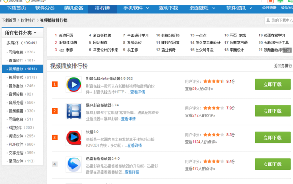Download 快播 with 立即下载 button

point(273,138)
